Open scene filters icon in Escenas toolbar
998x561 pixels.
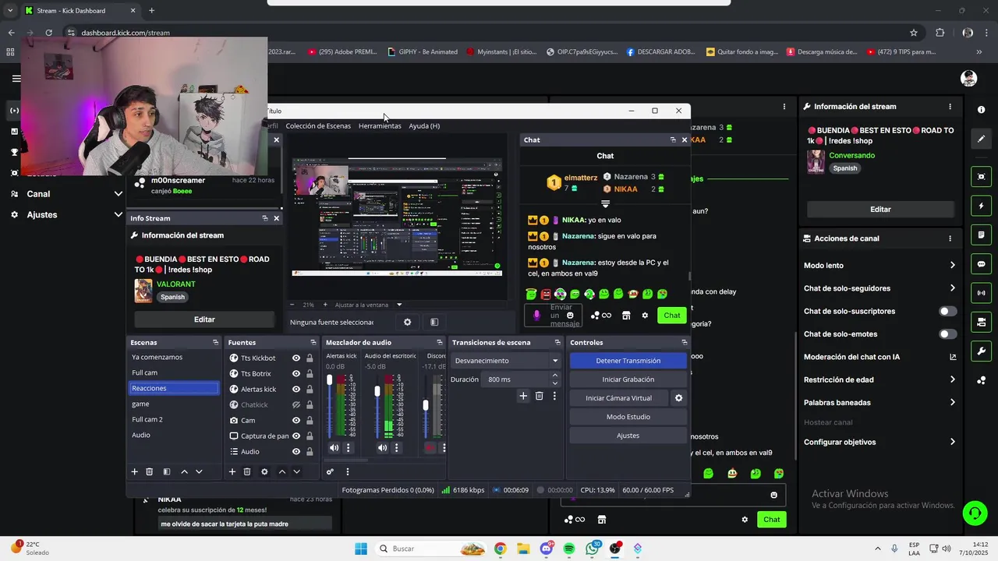coord(166,471)
